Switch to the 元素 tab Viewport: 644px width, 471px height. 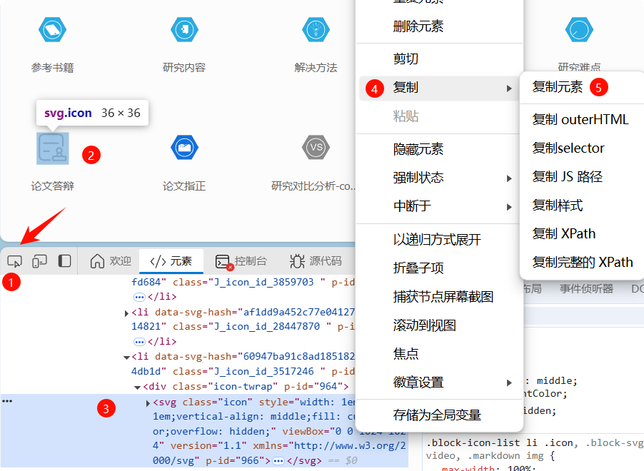[171, 261]
